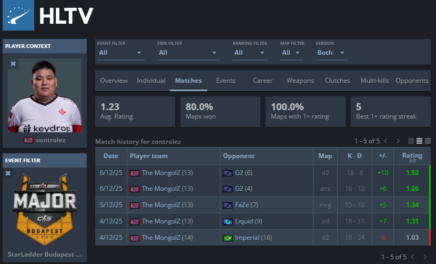Screen dimensions: 436x264
Task: Select the spacious table view icon
Action: pyautogui.click(x=428, y=141)
